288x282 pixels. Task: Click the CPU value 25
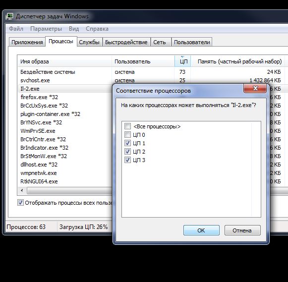182,80
